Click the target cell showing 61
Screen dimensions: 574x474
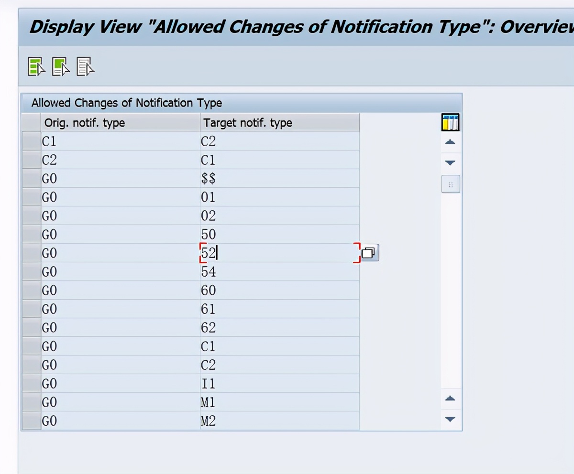(280, 309)
